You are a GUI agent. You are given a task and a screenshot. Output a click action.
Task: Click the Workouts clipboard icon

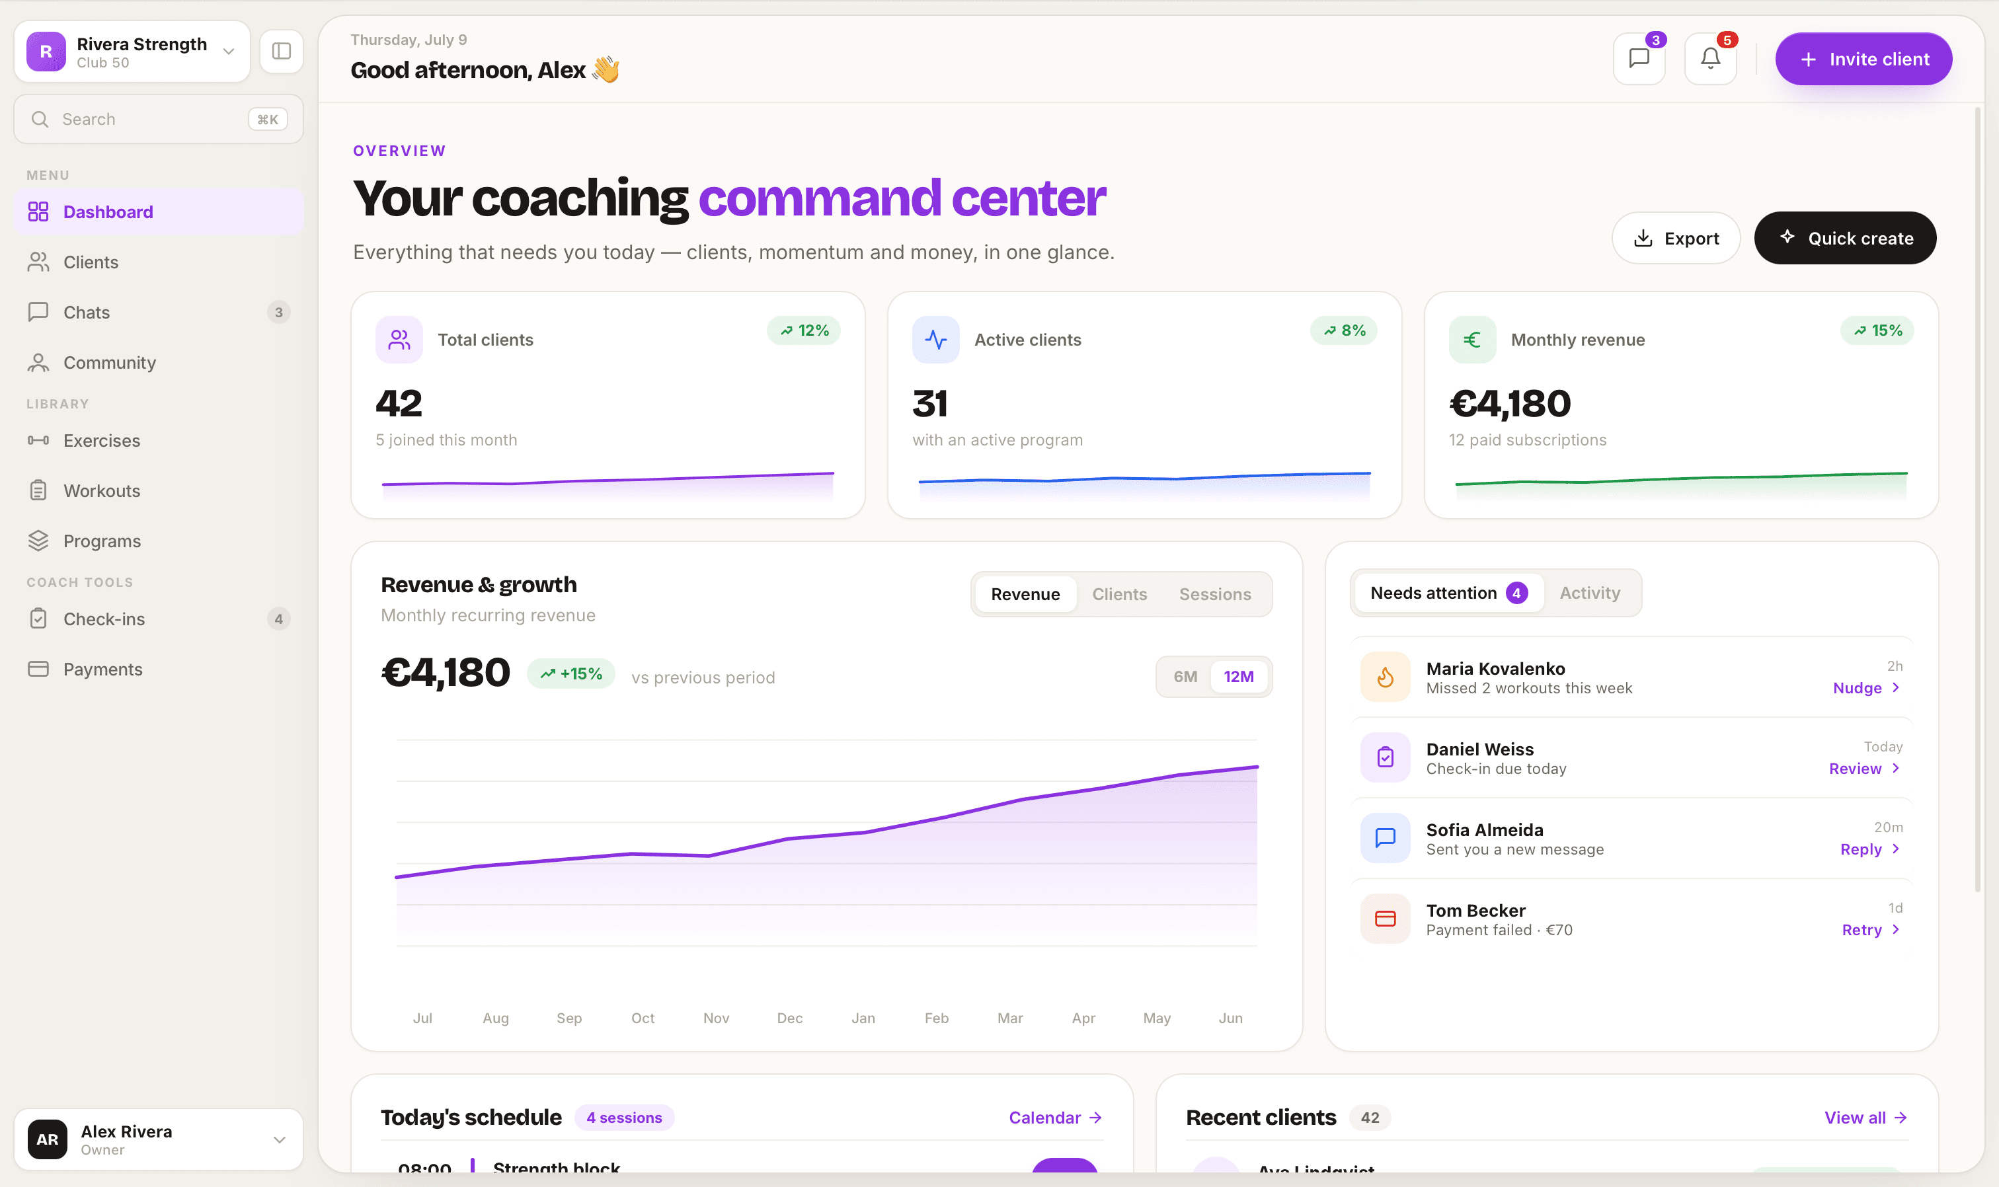click(38, 490)
